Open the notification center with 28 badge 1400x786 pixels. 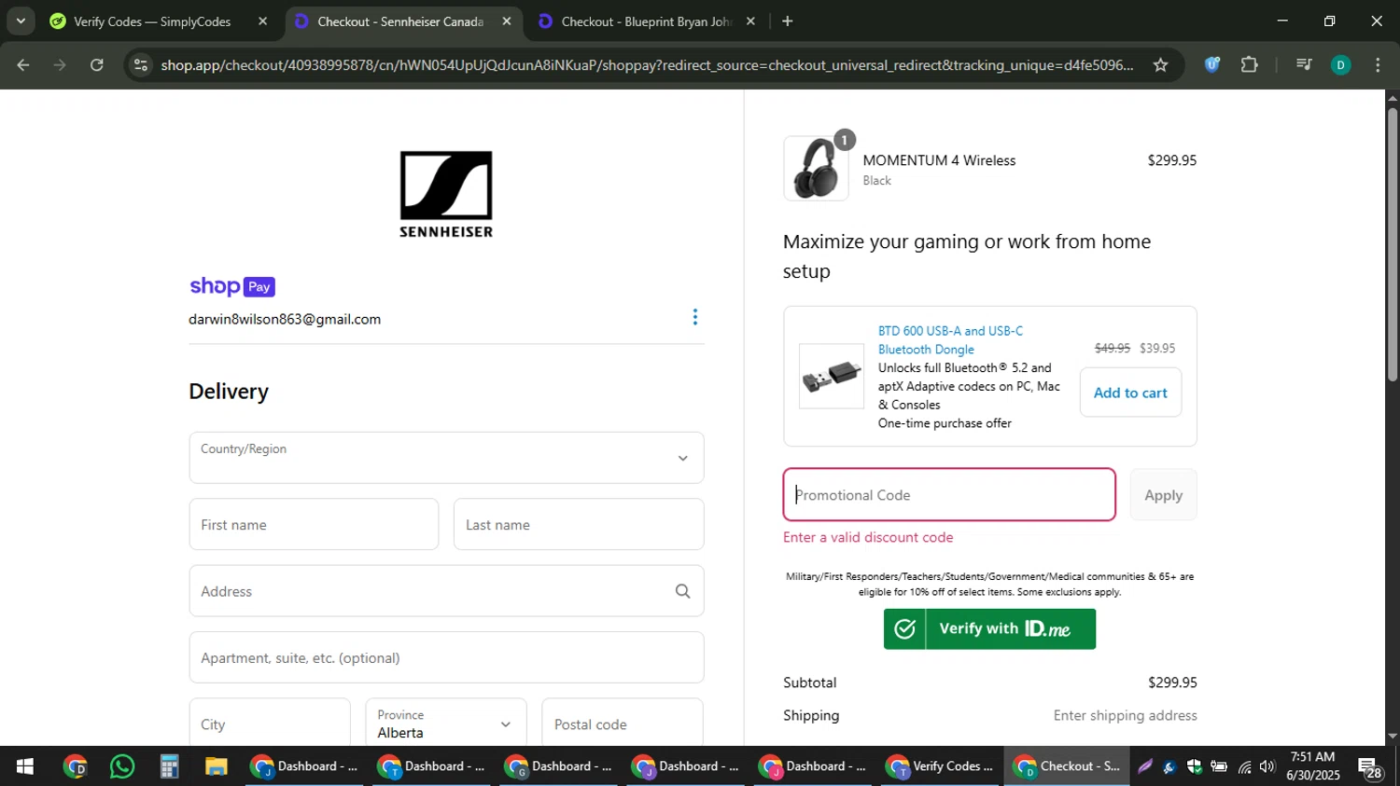coord(1370,767)
